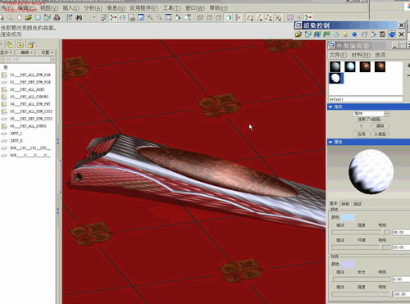The width and height of the screenshot is (410, 304).
Task: Click the refit view icon
Action: pos(169,18)
